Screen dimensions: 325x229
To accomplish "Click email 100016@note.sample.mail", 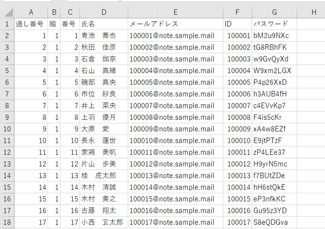I will (x=175, y=211).
